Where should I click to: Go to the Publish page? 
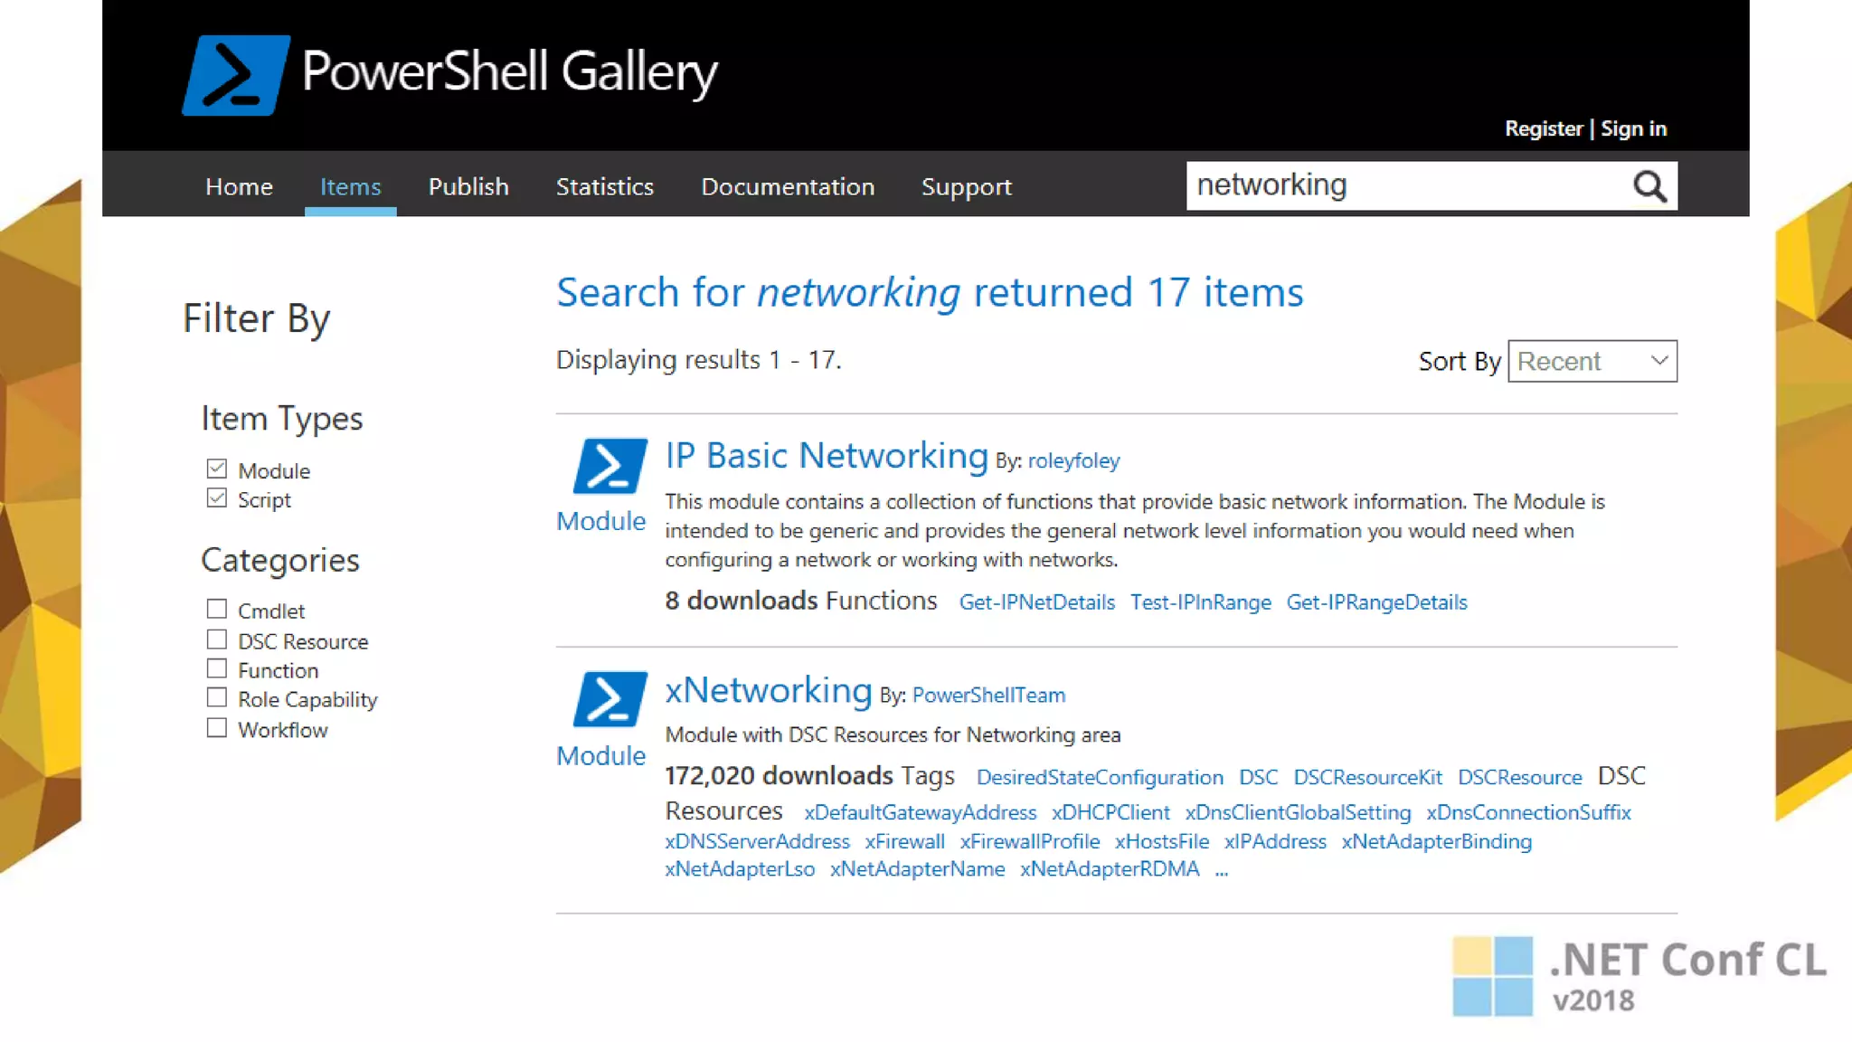(468, 186)
